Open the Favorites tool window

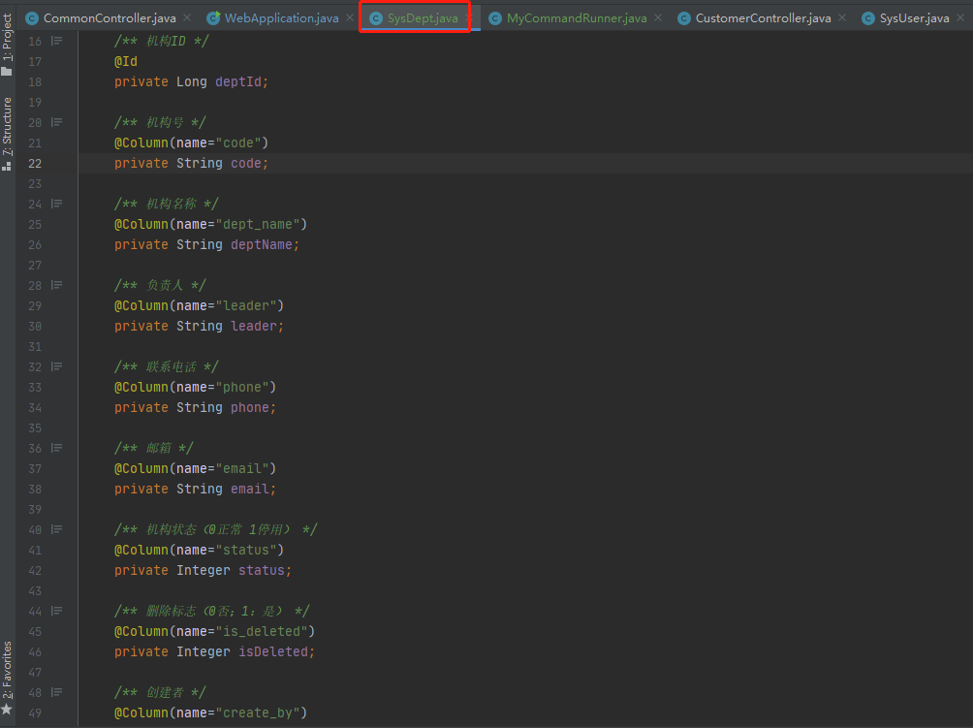point(7,678)
